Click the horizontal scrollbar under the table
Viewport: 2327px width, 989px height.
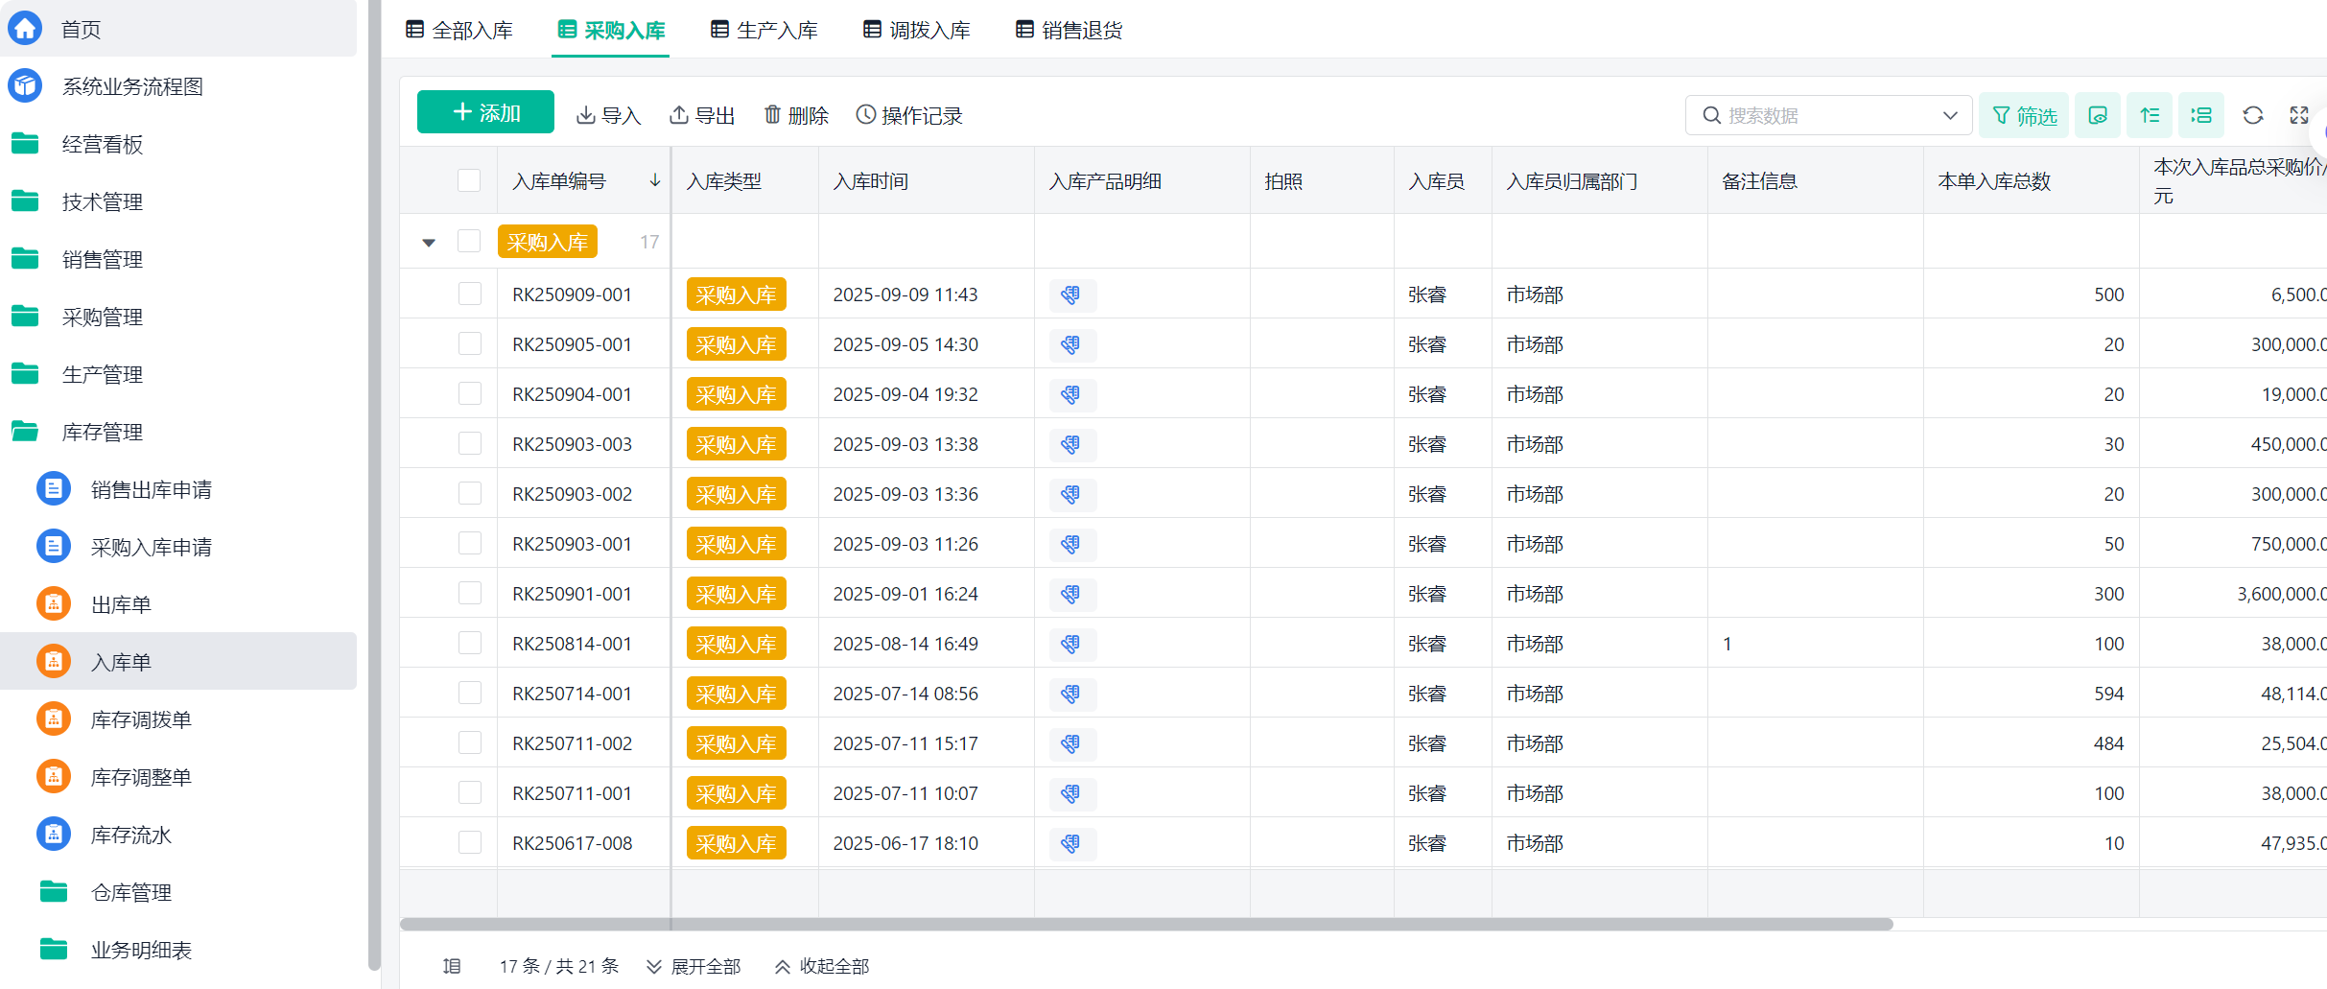(x=1146, y=925)
